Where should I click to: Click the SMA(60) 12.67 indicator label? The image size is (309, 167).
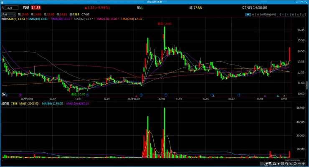coord(84,19)
